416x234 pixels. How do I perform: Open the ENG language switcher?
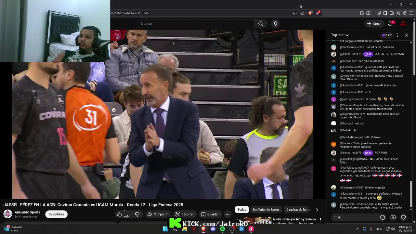(379, 229)
